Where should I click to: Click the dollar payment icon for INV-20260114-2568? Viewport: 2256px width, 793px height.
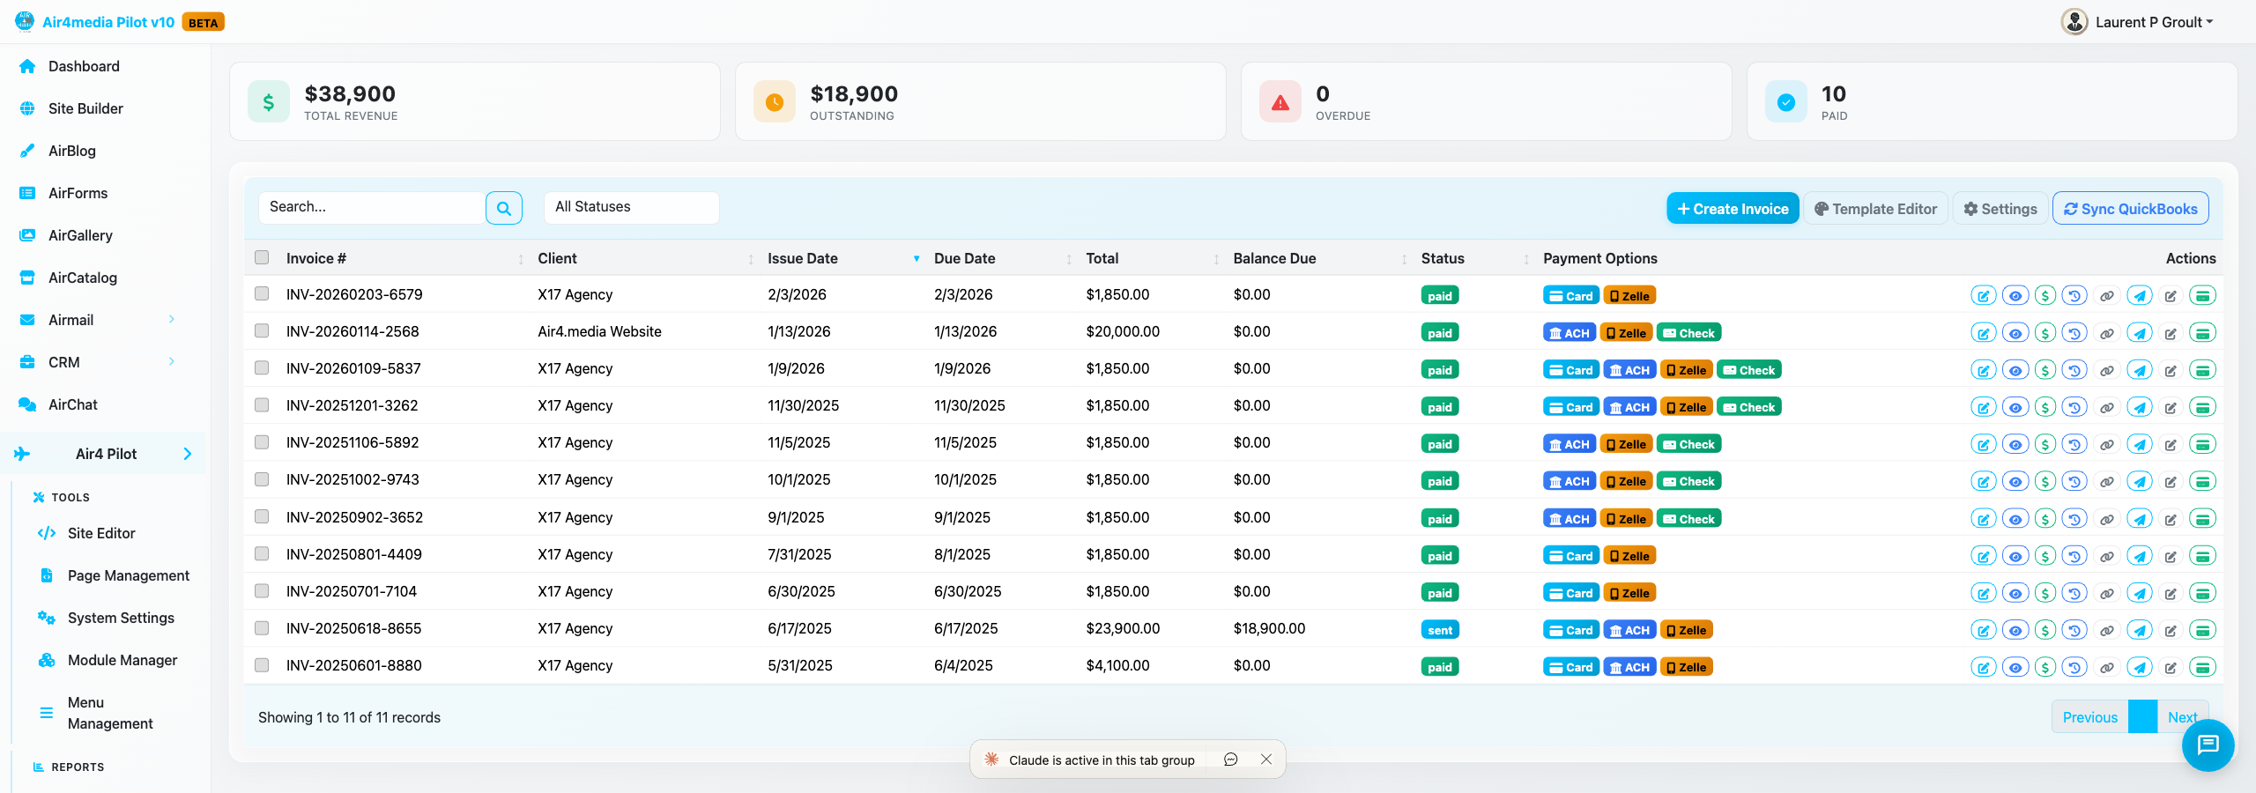[x=2045, y=332]
